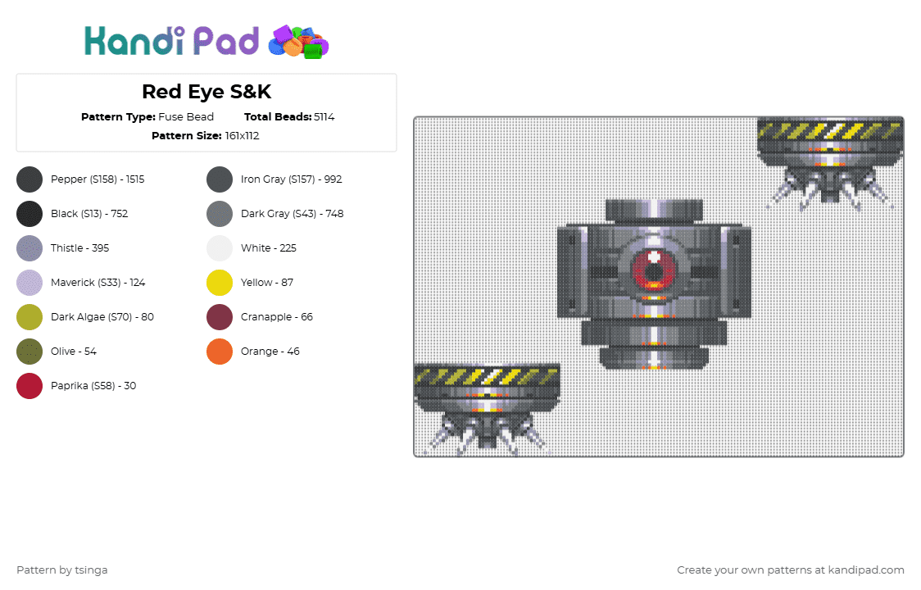Click the 'Thistle - 395' label
This screenshot has width=921, height=590.
(79, 248)
